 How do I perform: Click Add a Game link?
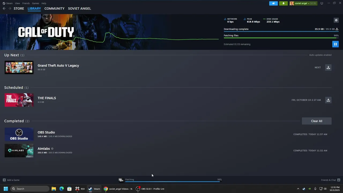[13, 180]
